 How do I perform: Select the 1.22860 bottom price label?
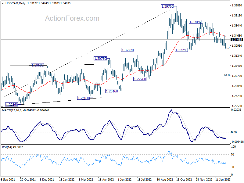(x=12, y=104)
